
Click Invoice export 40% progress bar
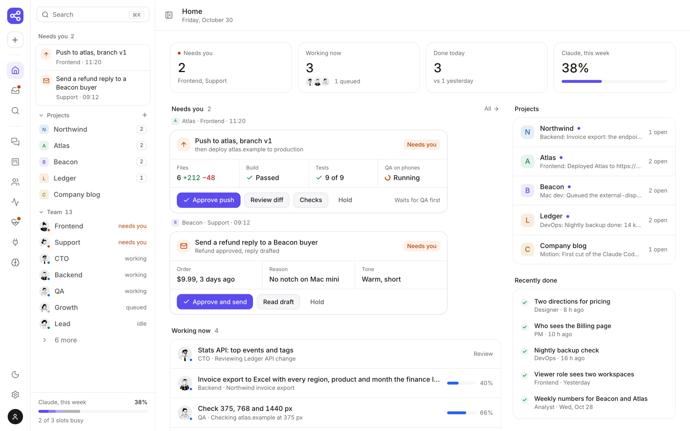click(x=462, y=383)
